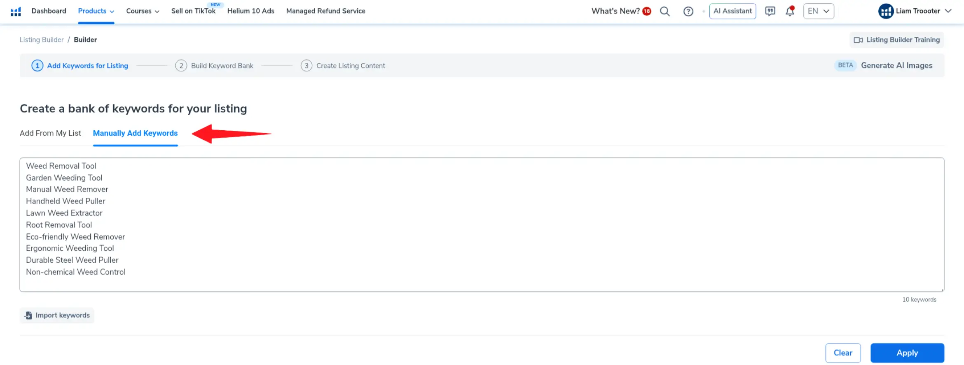Click the step 1 circle icon
The height and width of the screenshot is (365, 964).
click(37, 66)
